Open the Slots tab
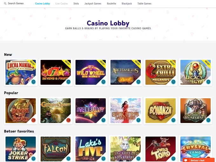 coord(76,3)
